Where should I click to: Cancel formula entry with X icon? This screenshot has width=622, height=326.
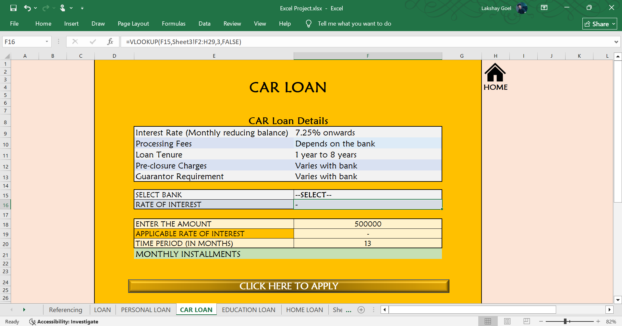click(x=75, y=41)
